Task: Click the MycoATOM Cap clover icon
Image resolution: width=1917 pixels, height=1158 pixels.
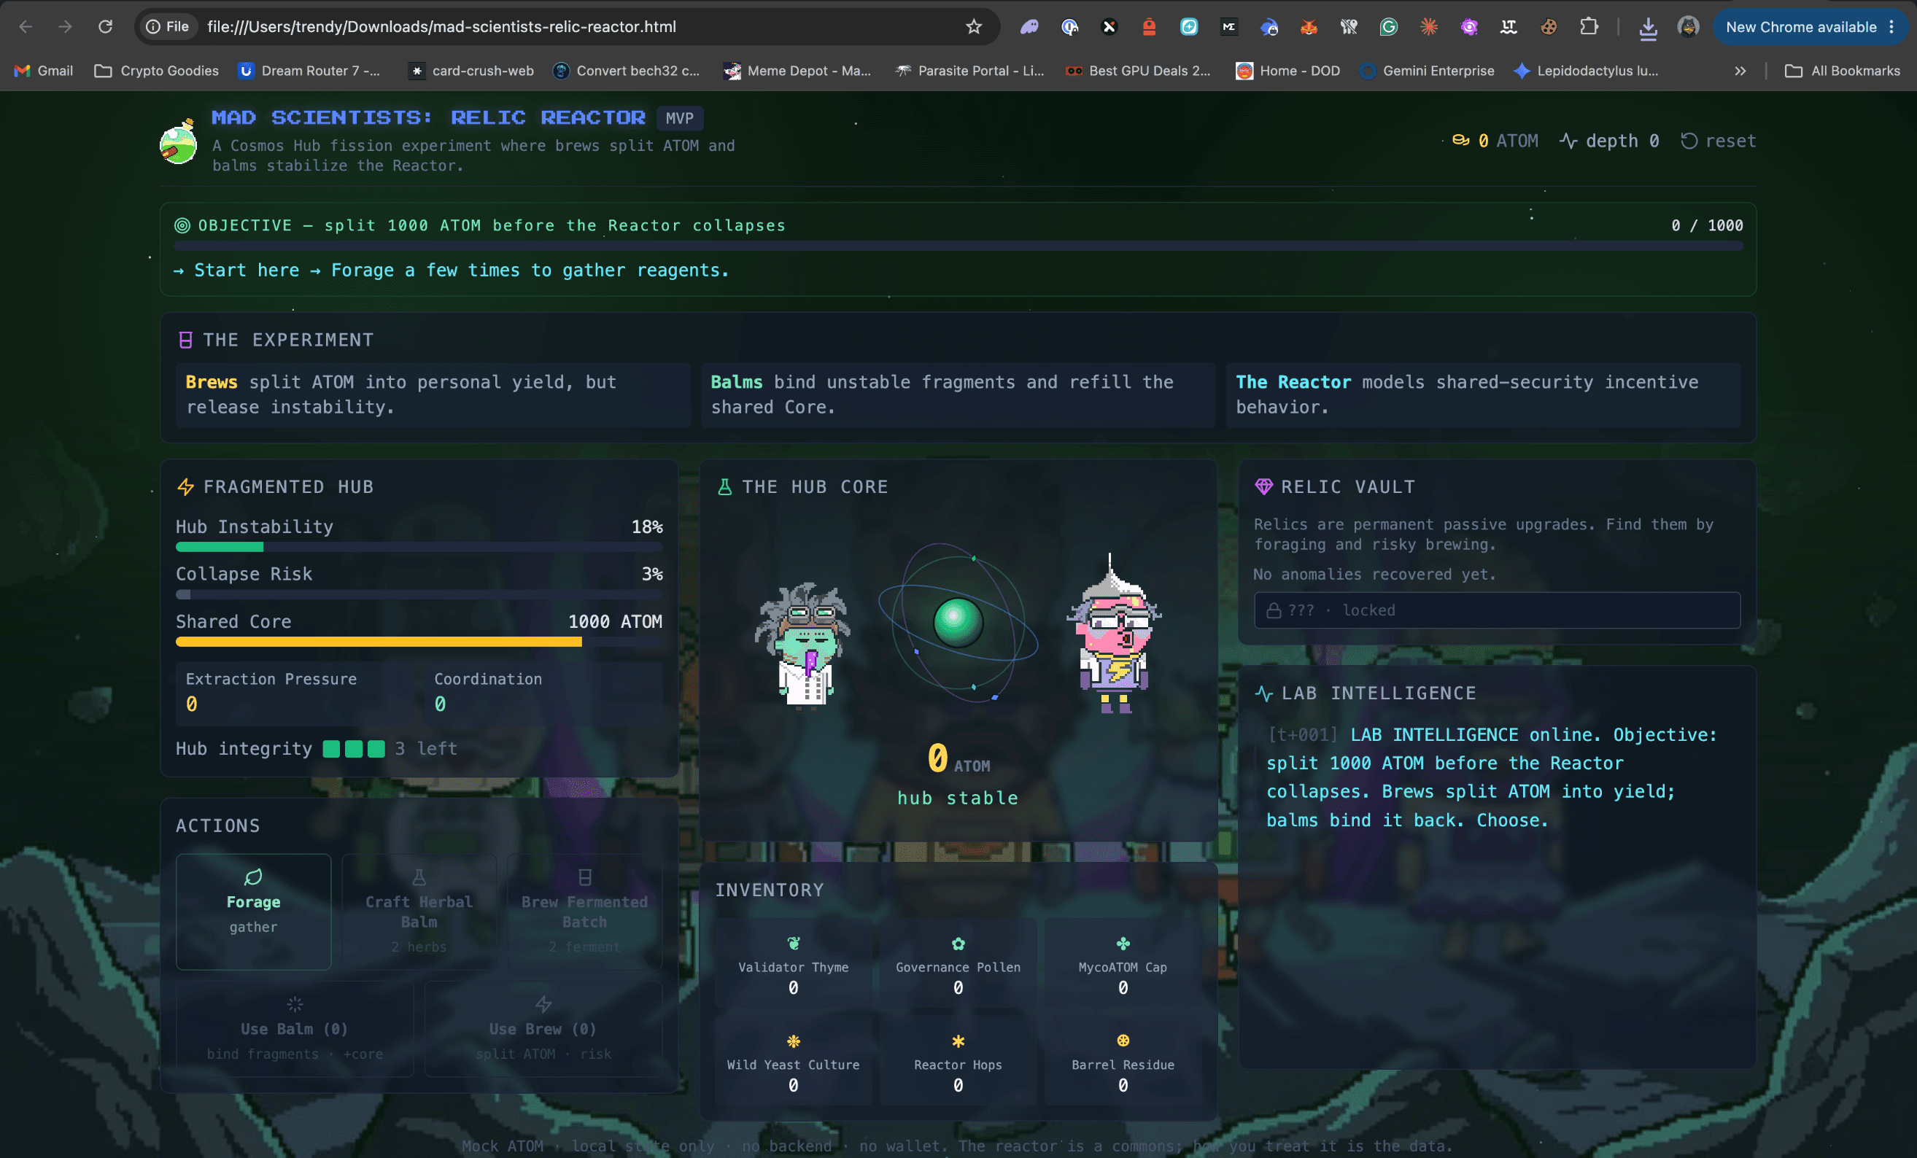Action: [x=1123, y=944]
